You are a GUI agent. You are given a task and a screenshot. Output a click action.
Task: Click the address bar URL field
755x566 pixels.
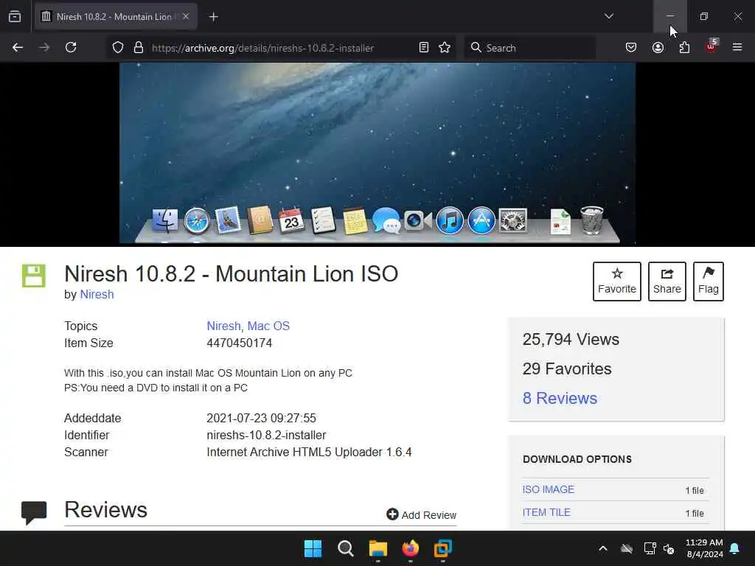[281, 48]
